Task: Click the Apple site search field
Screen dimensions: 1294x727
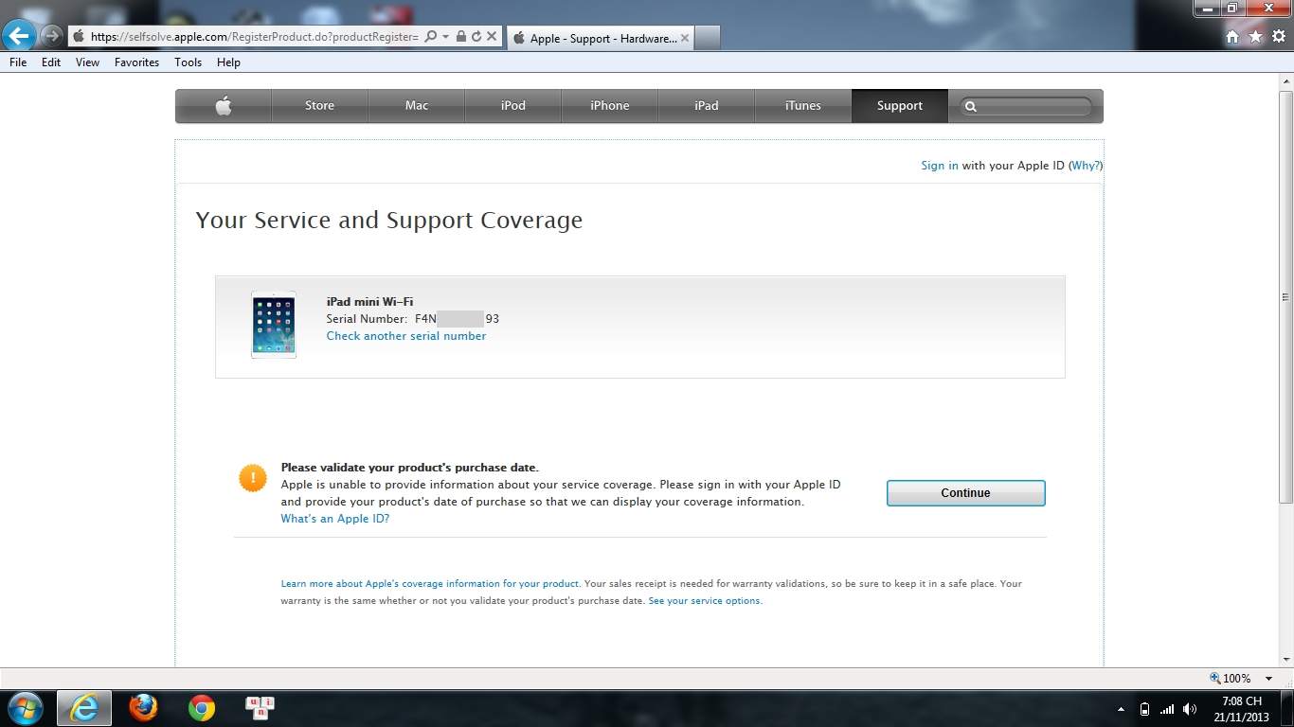Action: [1026, 107]
